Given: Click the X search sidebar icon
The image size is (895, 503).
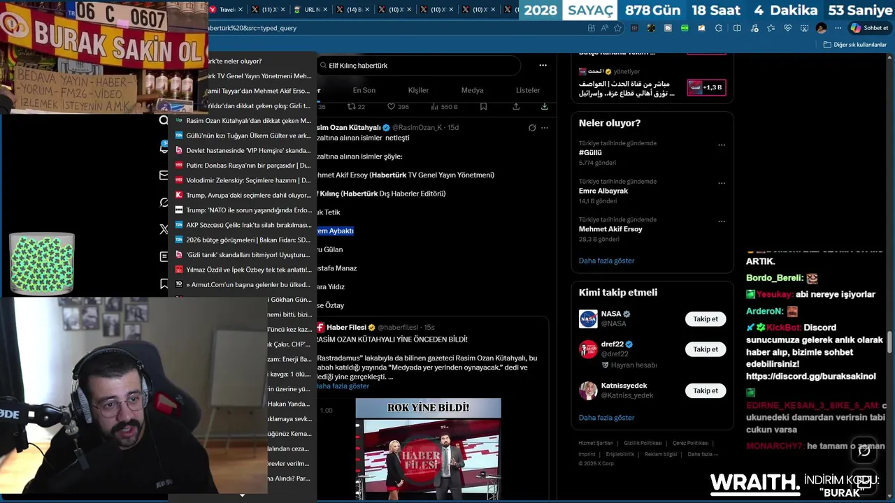Looking at the screenshot, I should [164, 120].
